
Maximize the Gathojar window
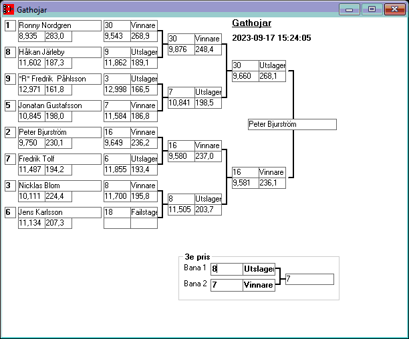click(x=372, y=9)
